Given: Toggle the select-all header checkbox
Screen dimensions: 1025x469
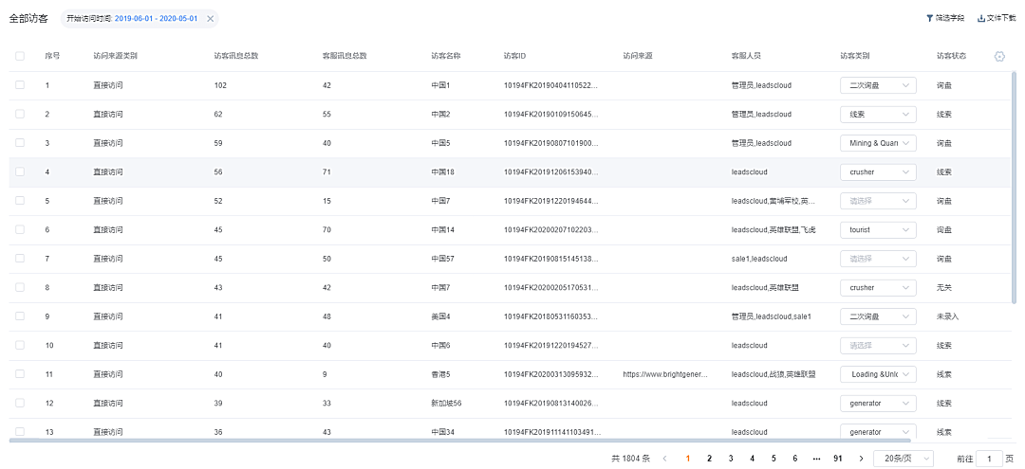Looking at the screenshot, I should 20,56.
